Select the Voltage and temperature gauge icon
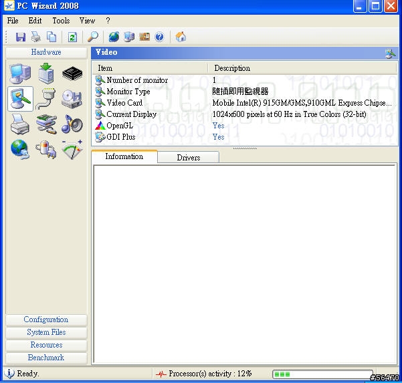Viewport: 402px width, 383px height. click(72, 150)
